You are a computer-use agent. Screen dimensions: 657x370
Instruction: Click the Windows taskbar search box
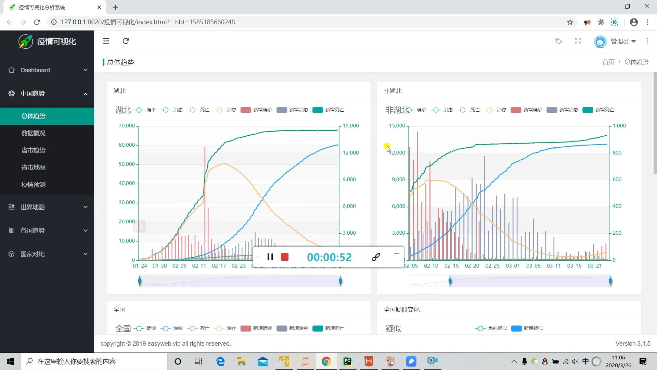(94, 361)
